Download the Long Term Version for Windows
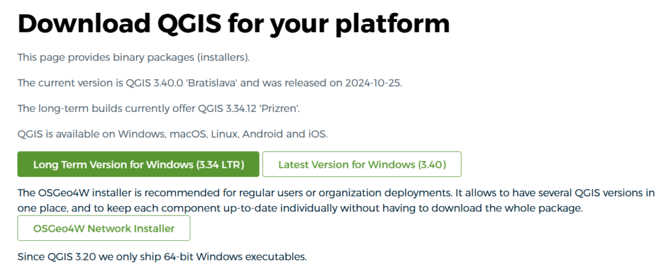663x272 pixels. [139, 164]
